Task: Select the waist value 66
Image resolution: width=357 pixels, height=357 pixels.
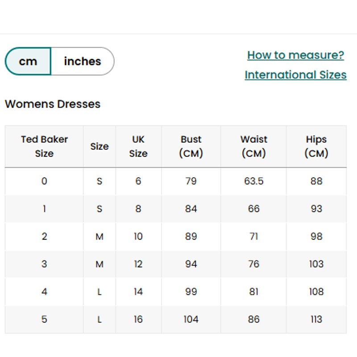Action: [253, 209]
